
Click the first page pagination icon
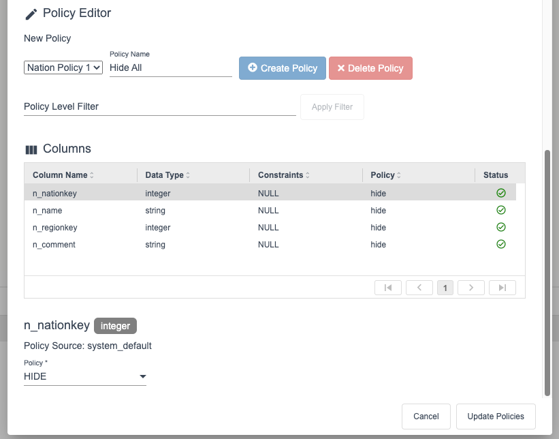click(388, 288)
